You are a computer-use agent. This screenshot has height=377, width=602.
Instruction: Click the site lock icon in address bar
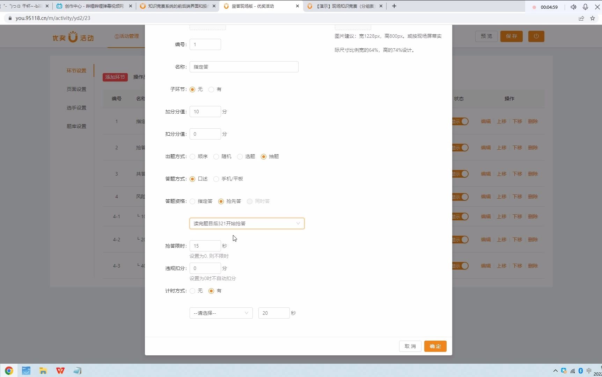10,18
